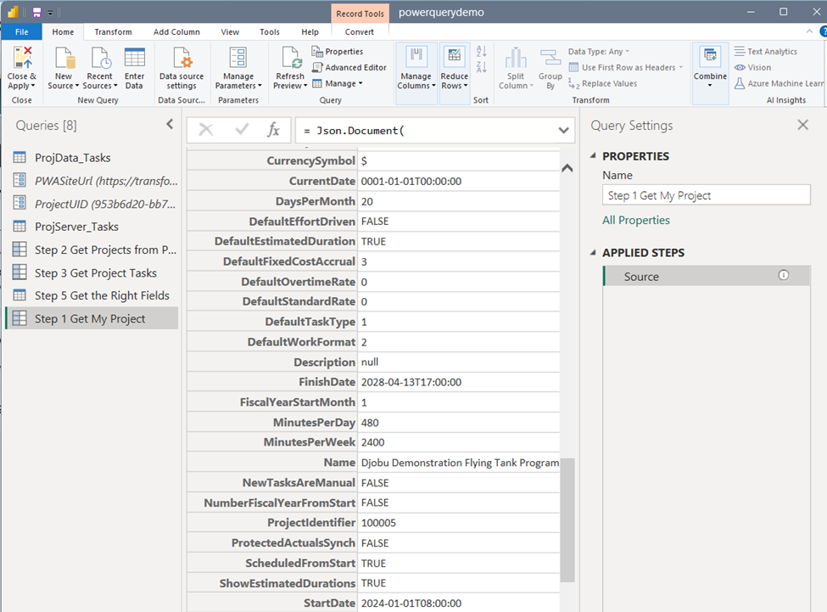Close the Query Settings pane

tap(802, 125)
